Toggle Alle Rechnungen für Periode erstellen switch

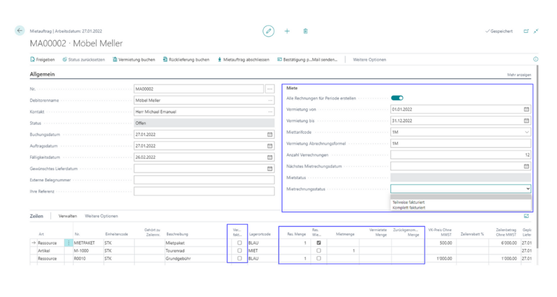pos(397,98)
